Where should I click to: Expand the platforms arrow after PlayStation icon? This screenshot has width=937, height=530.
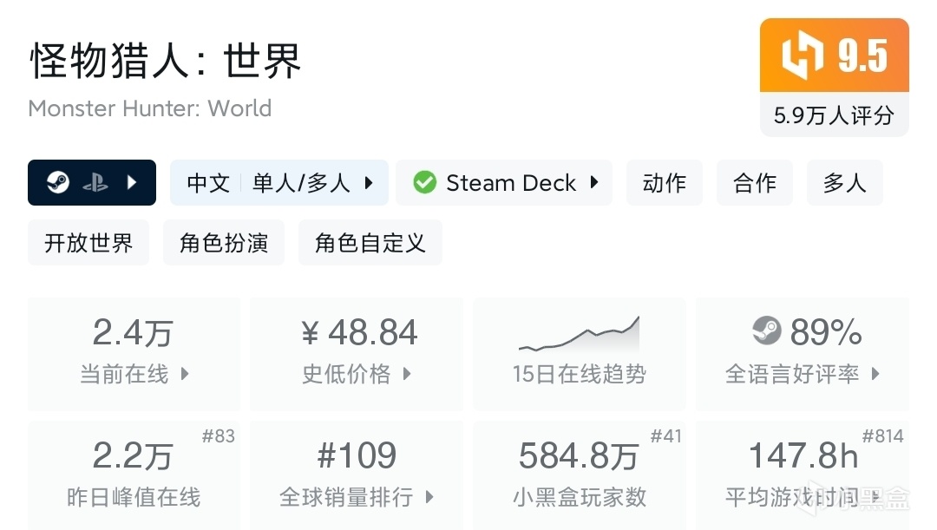click(x=132, y=183)
